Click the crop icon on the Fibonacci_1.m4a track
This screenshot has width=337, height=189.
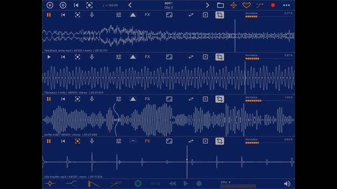[220, 57]
